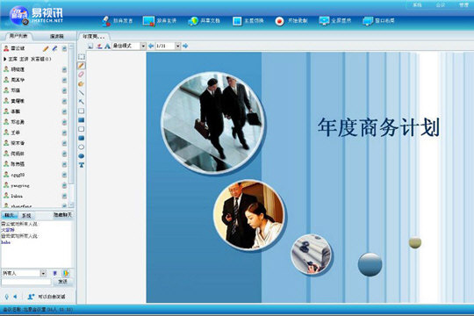Open the color picker icon in chat panel
This screenshot has height=316, width=474.
tap(66, 273)
